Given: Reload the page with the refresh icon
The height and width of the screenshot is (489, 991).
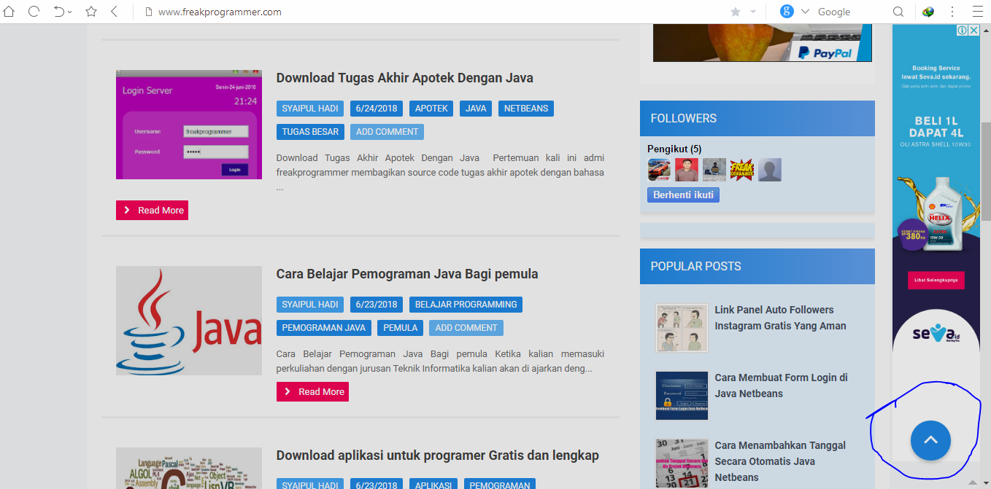Looking at the screenshot, I should 34,12.
